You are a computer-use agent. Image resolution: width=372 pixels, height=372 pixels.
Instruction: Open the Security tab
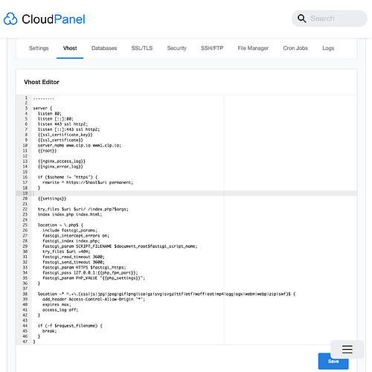(x=176, y=48)
